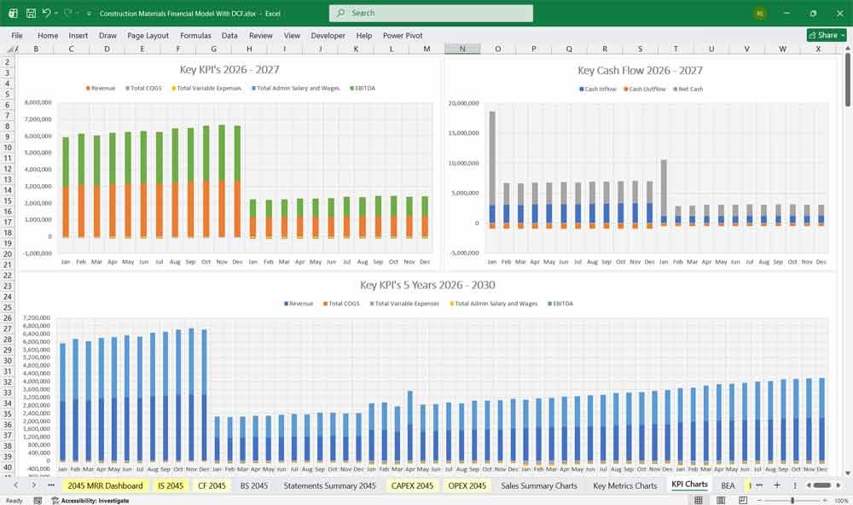Open the Draw ribbon tab

pos(107,35)
